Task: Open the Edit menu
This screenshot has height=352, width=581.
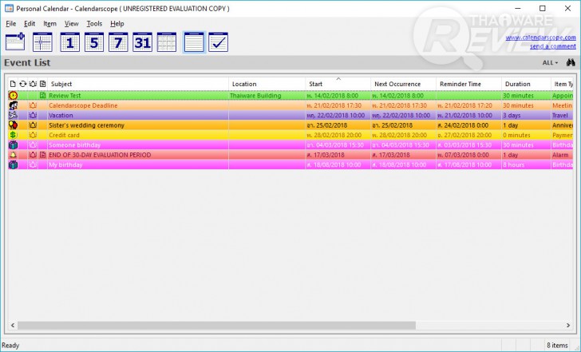Action: coord(30,23)
